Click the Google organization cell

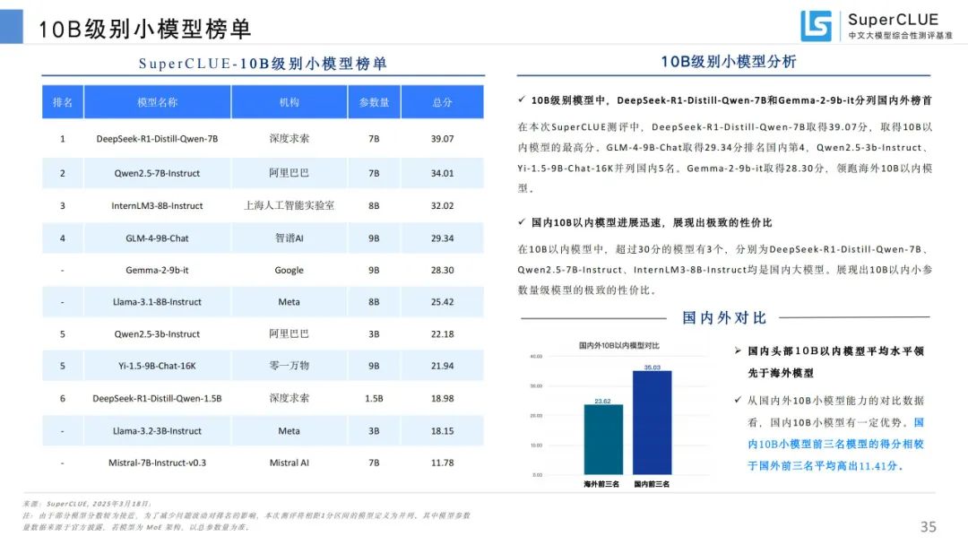coord(289,271)
